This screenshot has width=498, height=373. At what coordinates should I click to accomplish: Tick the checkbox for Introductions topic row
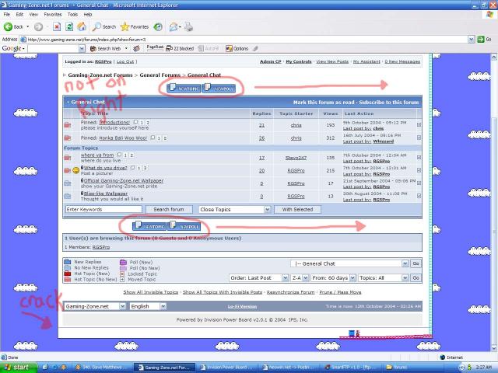click(x=419, y=125)
